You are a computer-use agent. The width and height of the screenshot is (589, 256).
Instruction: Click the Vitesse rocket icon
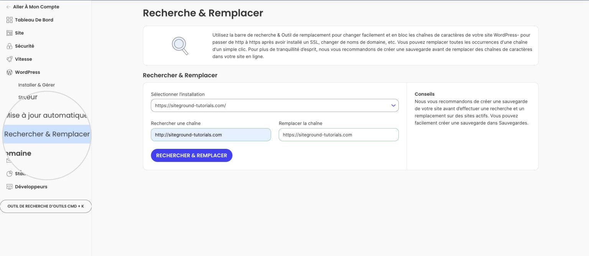click(x=10, y=59)
